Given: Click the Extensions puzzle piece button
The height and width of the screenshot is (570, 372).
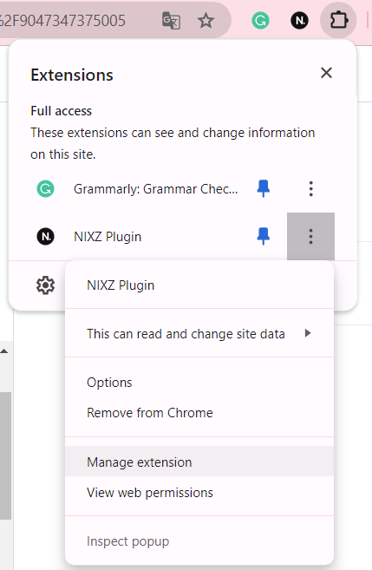Looking at the screenshot, I should (338, 20).
